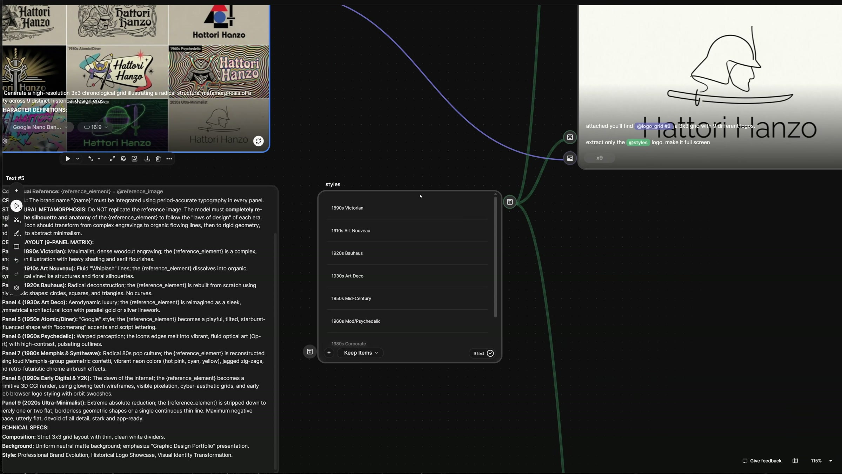Click the 2020s Ultra-Minimalist logo panel

[x=219, y=125]
